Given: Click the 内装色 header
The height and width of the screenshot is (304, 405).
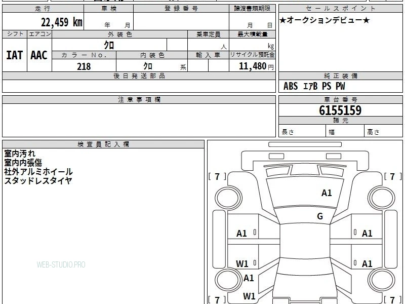Looking at the screenshot, I should coord(152,55).
